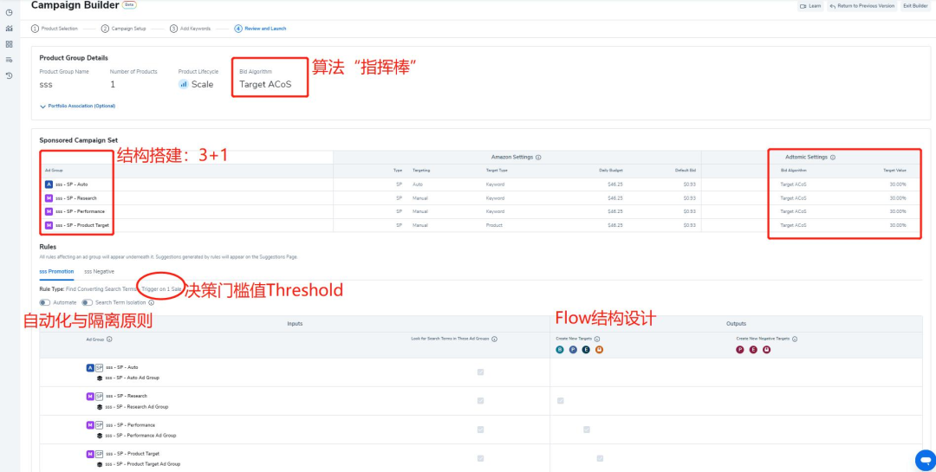This screenshot has height=472, width=936.
Task: Open the dashboard clock icon in sidebar
Action: coord(9,12)
